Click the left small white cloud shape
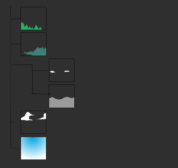This screenshot has width=178, height=168. tap(52, 72)
